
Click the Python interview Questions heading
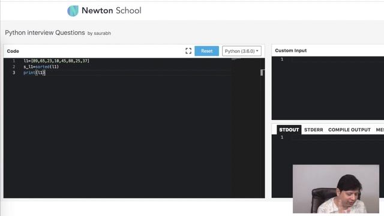pos(45,32)
